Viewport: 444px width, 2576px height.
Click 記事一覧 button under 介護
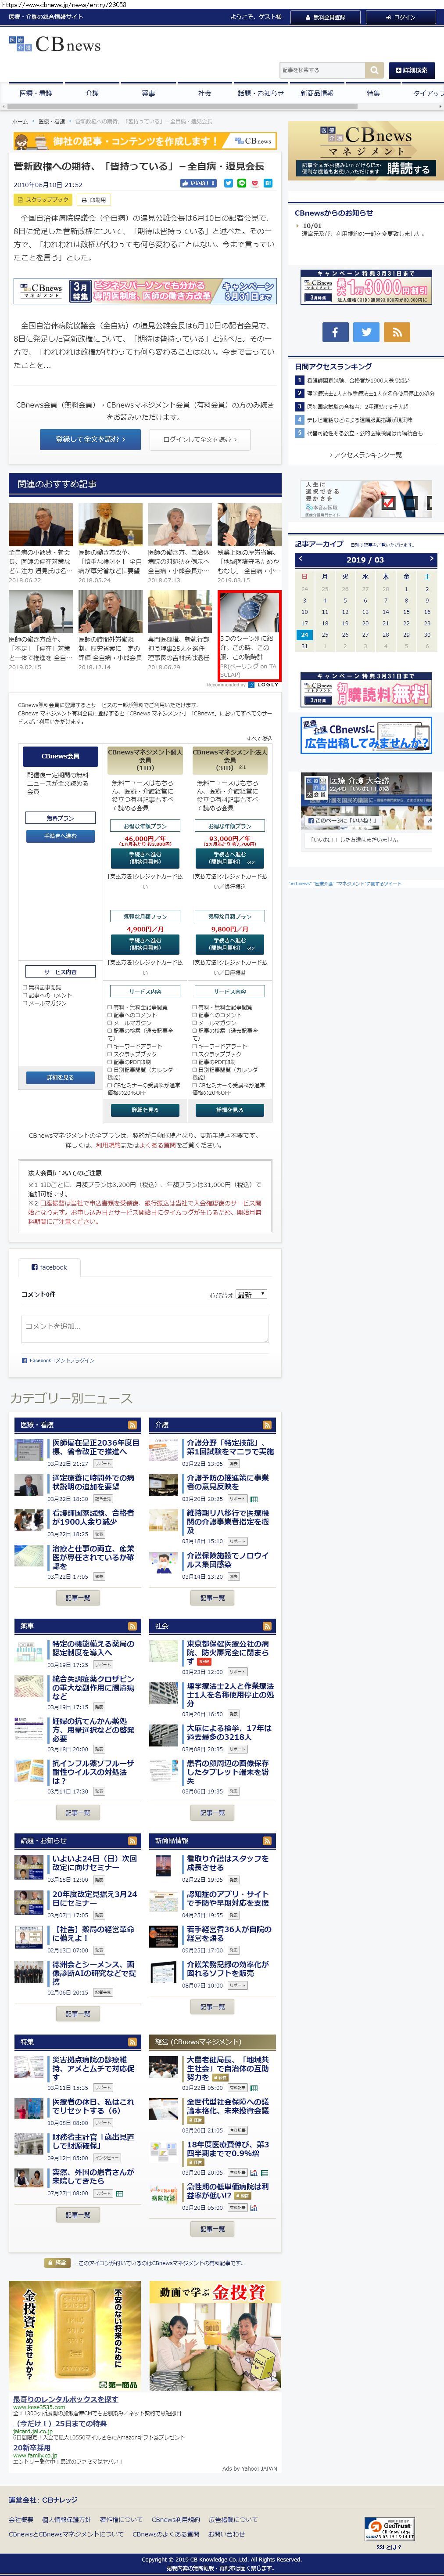212,1598
